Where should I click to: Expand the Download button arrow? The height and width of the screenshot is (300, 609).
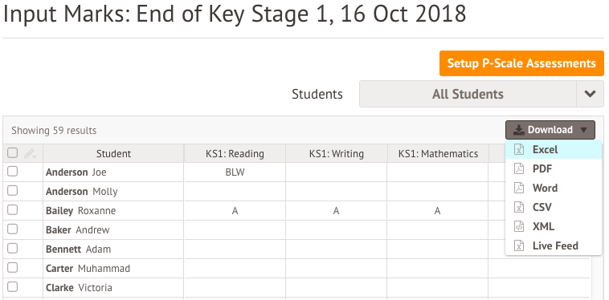(584, 130)
